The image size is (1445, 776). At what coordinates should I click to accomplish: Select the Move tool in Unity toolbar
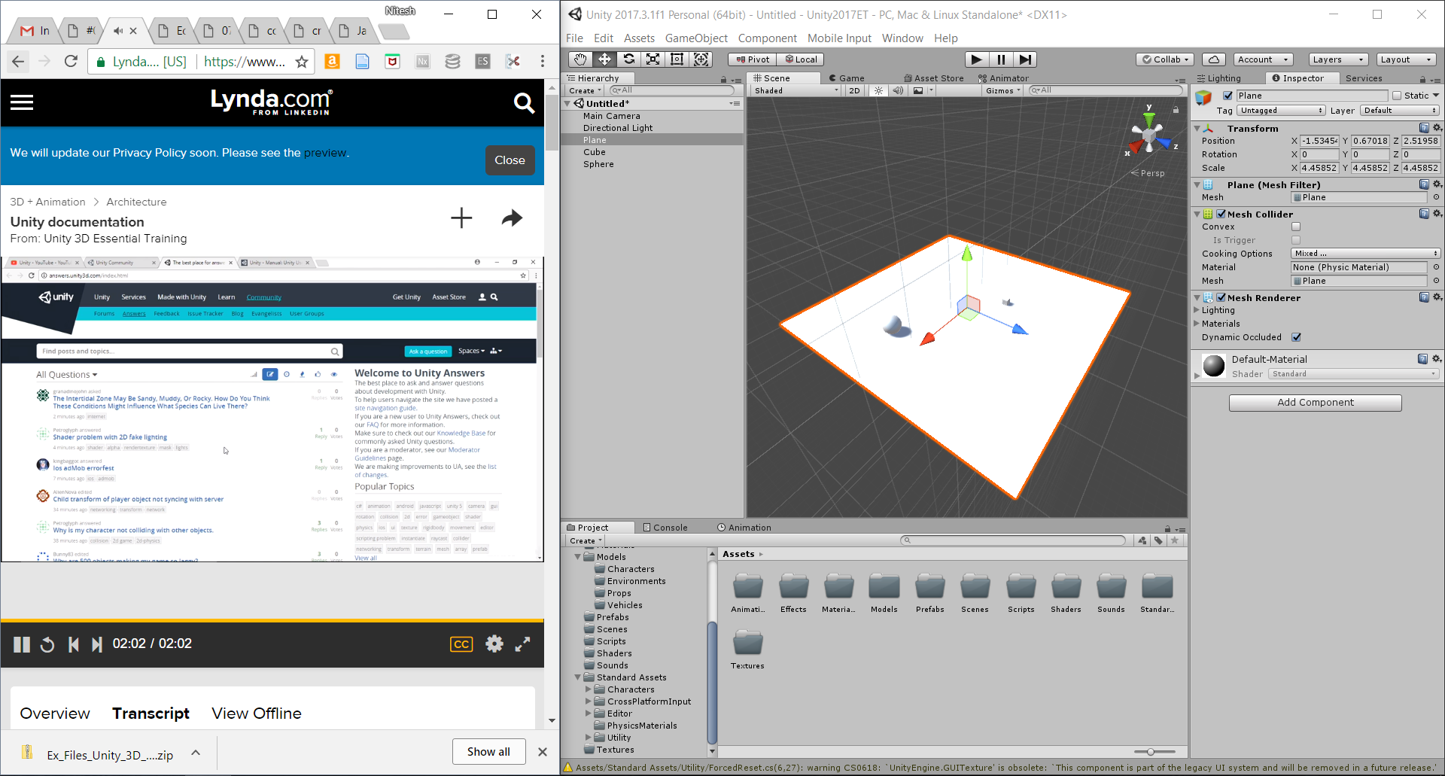pos(604,59)
